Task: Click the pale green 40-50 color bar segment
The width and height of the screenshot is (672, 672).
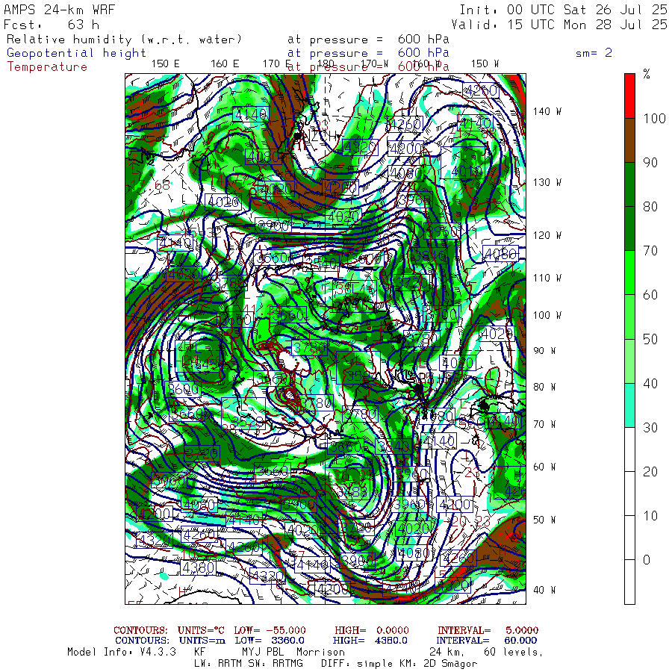Action: tap(629, 361)
